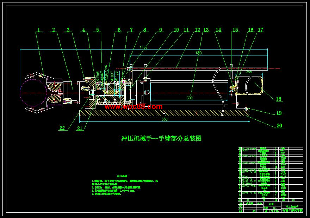Select the drawing title 冲压机械手--手臂部分总装图
This screenshot has height=218, width=310.
161,138
